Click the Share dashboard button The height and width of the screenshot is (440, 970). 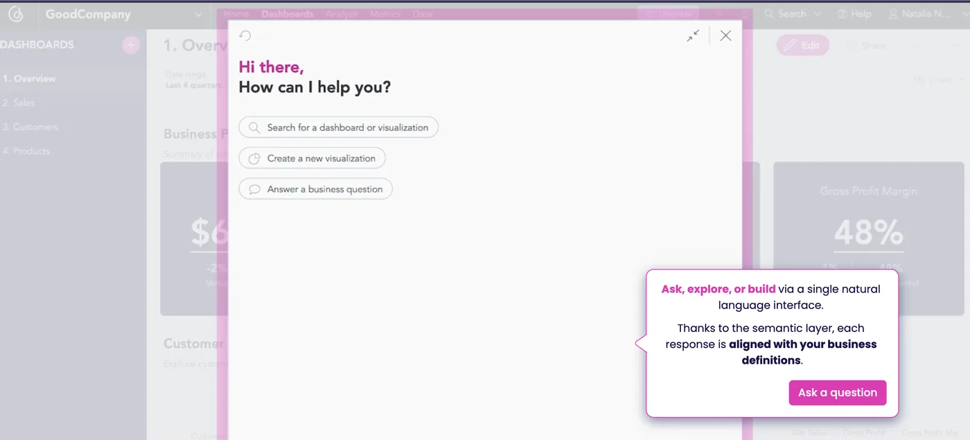(x=865, y=45)
